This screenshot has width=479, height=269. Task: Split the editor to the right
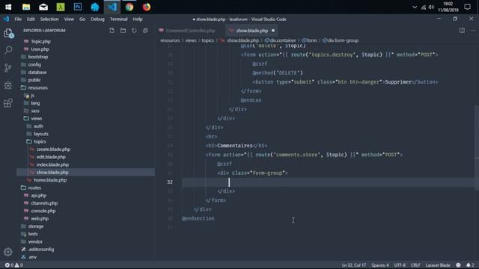coord(462,30)
